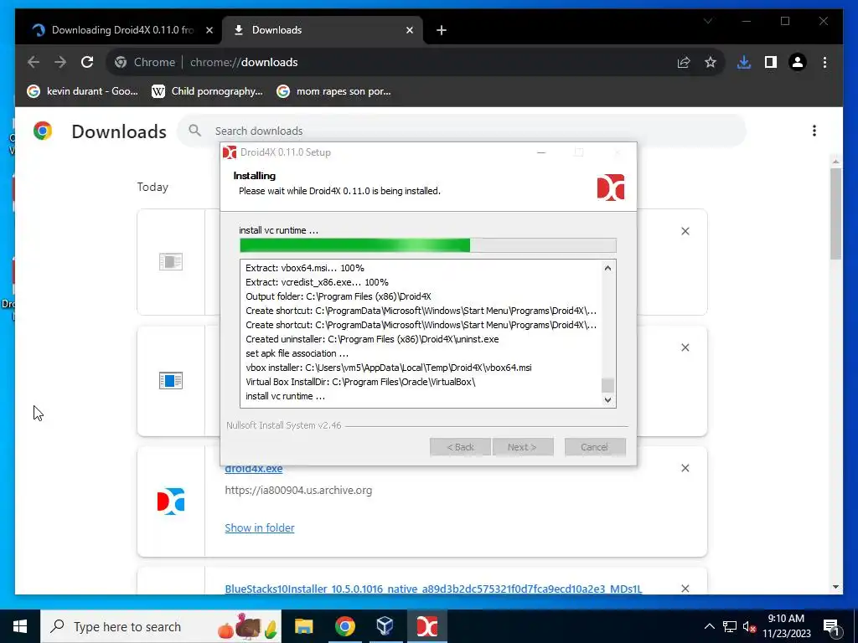
Task: Click the magnifier icon in Search downloads
Action: [x=194, y=131]
